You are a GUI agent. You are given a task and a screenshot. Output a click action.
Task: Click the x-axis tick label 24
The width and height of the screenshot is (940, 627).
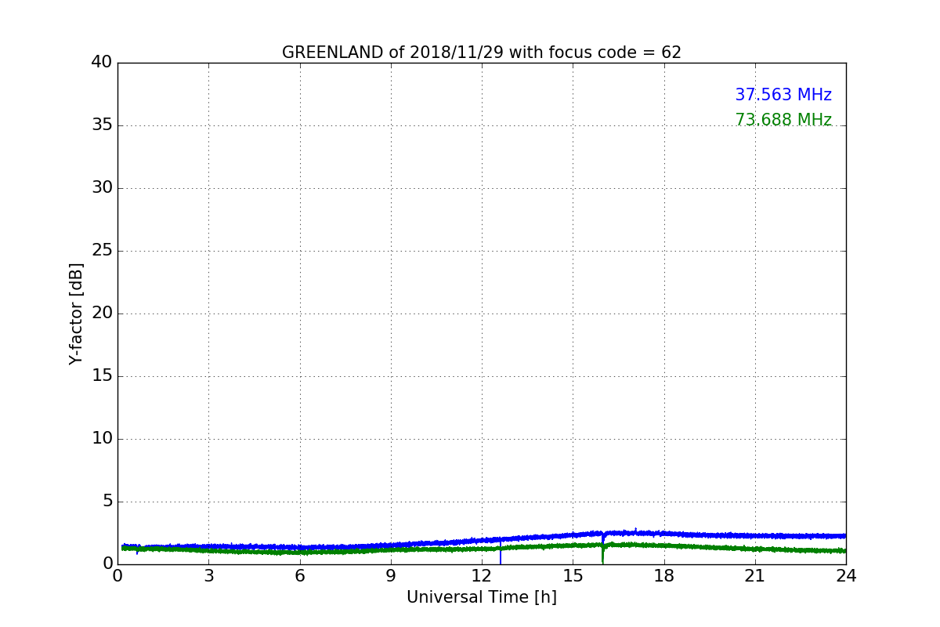coord(846,576)
